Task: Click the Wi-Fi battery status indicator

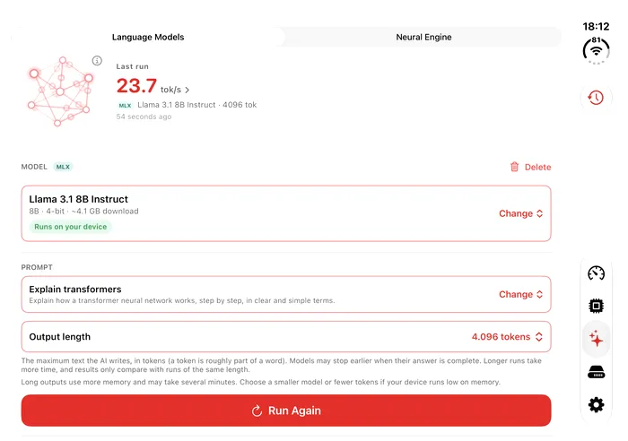Action: tap(596, 51)
